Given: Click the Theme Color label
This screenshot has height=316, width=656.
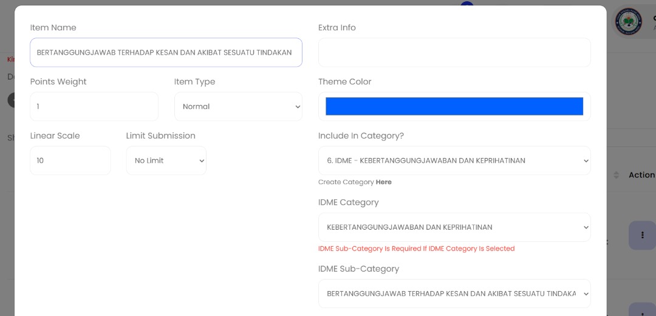Looking at the screenshot, I should pos(345,81).
